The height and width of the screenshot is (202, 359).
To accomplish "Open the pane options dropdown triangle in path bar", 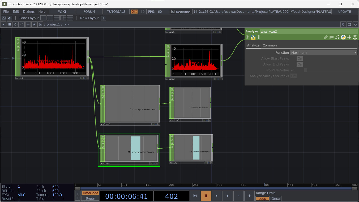I will point(3,24).
